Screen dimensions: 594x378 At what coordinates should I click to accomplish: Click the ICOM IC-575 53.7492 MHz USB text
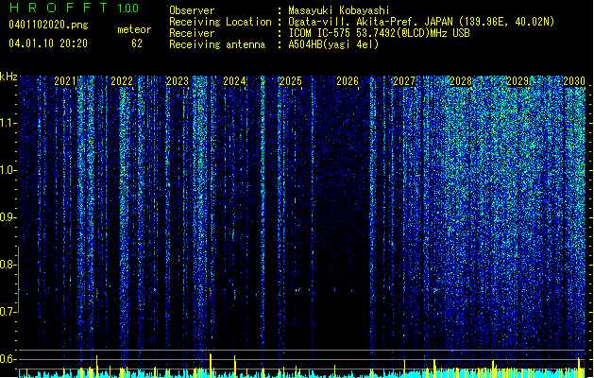(x=380, y=33)
